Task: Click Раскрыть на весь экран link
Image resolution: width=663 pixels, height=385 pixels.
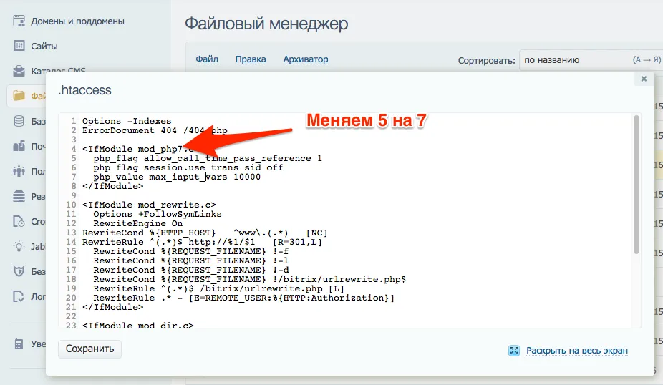Action: 577,351
